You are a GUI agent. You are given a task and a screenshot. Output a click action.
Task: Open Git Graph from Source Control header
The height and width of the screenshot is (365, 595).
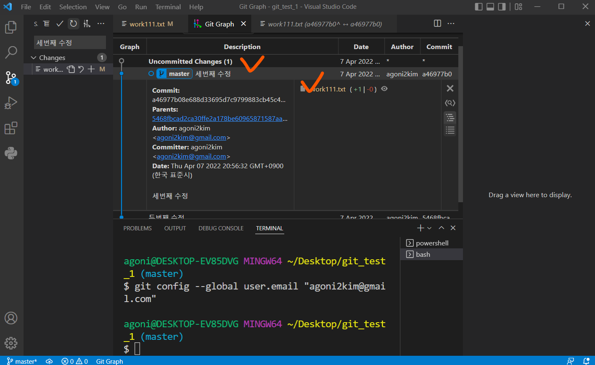87,24
